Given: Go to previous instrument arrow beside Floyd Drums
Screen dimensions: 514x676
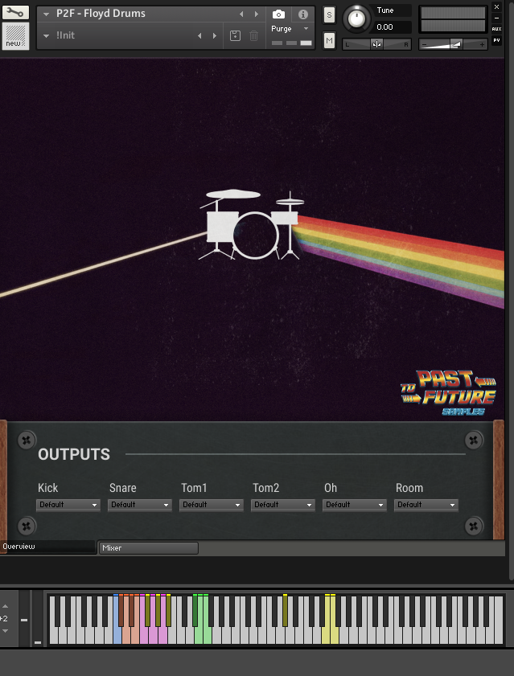Looking at the screenshot, I should pos(241,14).
